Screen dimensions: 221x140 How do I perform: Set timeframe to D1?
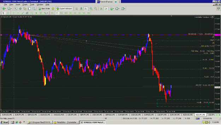pyautogui.click(x=80, y=13)
